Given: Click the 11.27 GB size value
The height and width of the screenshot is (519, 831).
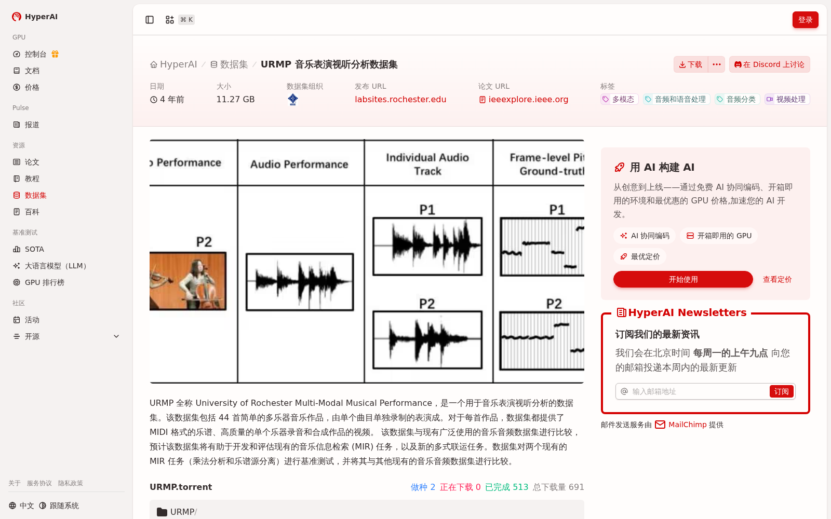Looking at the screenshot, I should coord(235,99).
